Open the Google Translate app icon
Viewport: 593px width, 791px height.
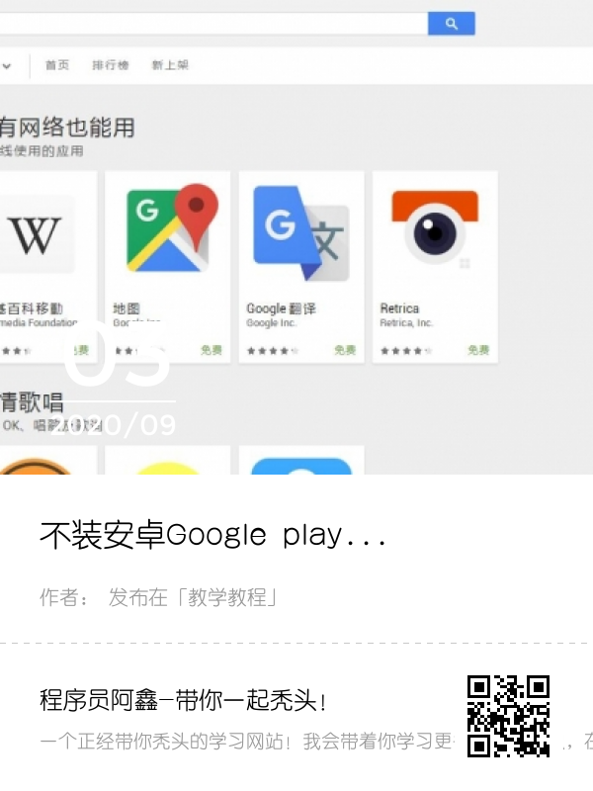tap(301, 232)
